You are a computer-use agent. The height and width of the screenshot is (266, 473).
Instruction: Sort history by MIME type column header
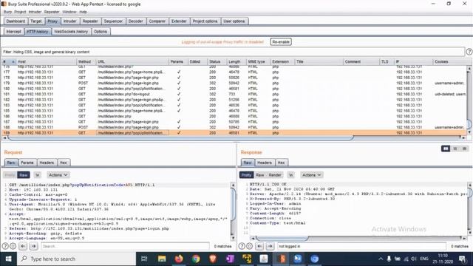click(258, 61)
